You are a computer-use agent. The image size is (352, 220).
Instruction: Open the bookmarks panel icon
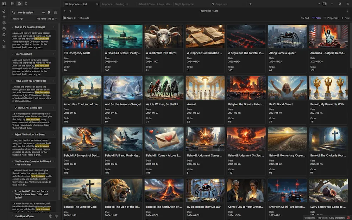[x=26, y=4]
